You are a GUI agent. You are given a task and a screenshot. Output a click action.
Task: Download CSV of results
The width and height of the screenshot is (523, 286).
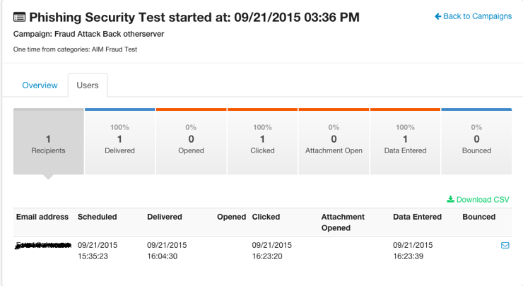tap(478, 199)
